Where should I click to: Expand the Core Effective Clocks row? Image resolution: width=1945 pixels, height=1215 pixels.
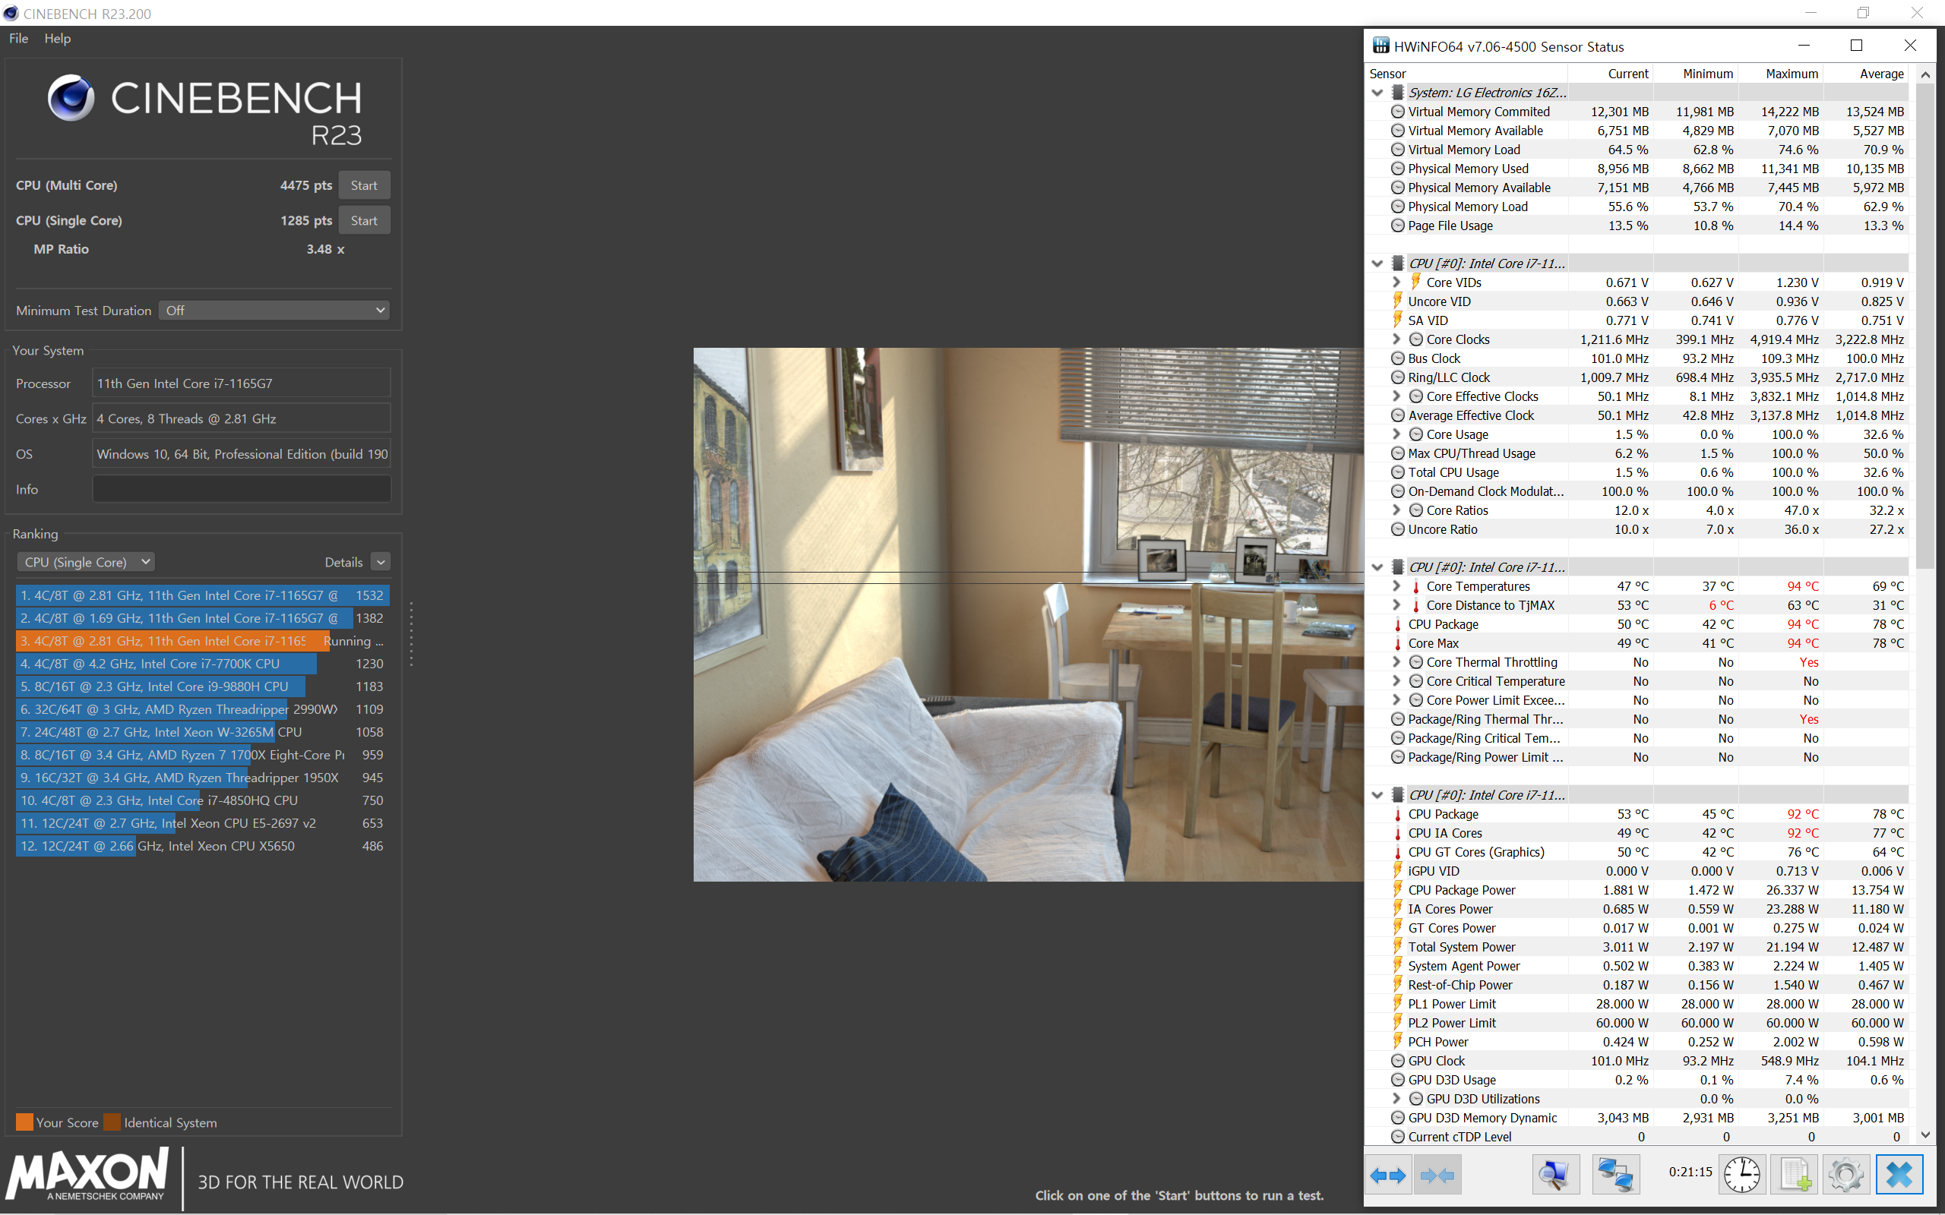(x=1397, y=396)
